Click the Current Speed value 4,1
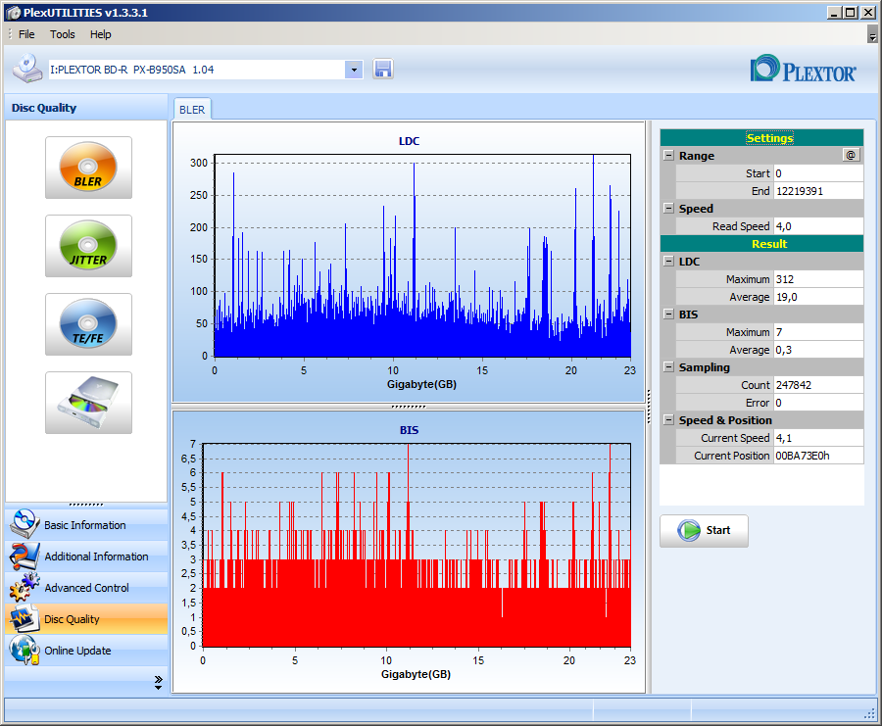The height and width of the screenshot is (726, 882). 818,438
